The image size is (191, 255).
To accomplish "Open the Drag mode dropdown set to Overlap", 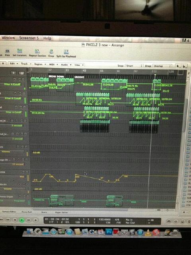I will coord(162,66).
